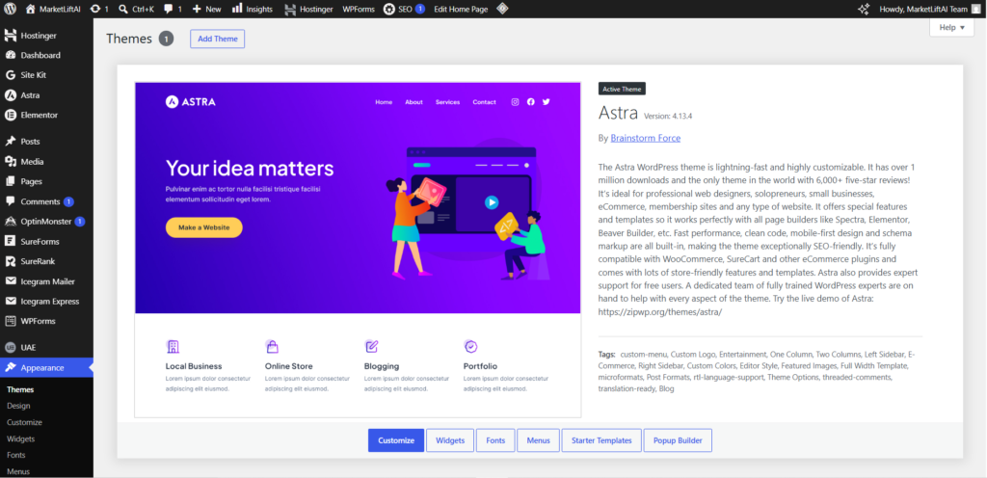Expand the Help dropdown

951,28
